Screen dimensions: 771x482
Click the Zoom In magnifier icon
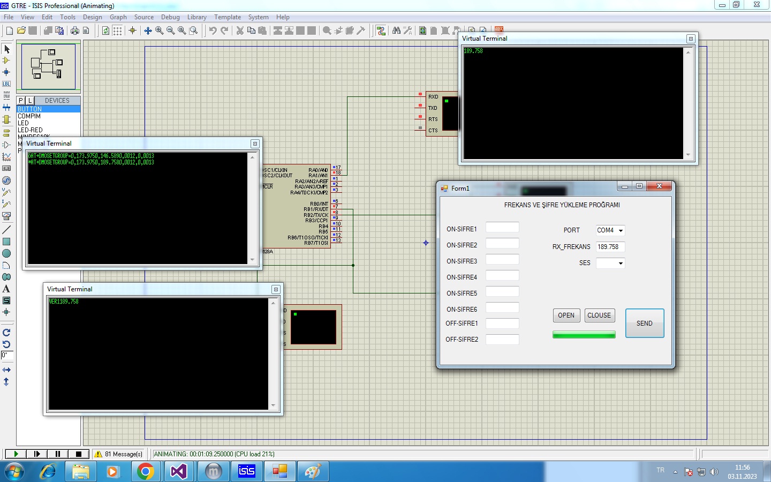click(159, 31)
